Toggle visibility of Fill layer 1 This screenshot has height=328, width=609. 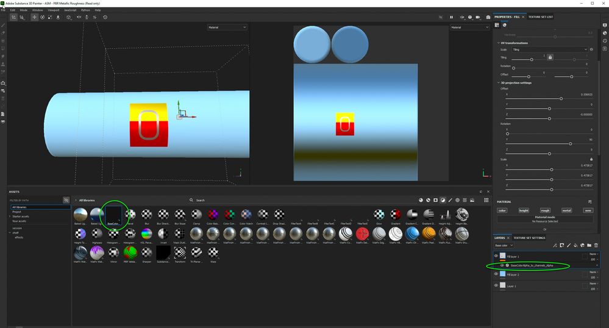(x=496, y=255)
